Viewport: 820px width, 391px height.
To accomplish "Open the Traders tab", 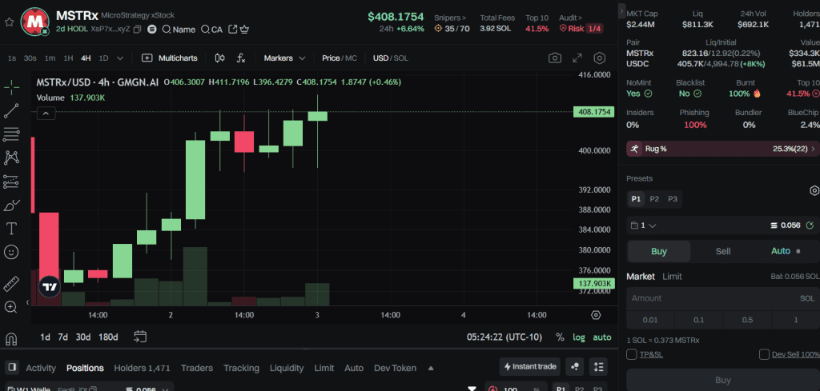I will click(197, 368).
